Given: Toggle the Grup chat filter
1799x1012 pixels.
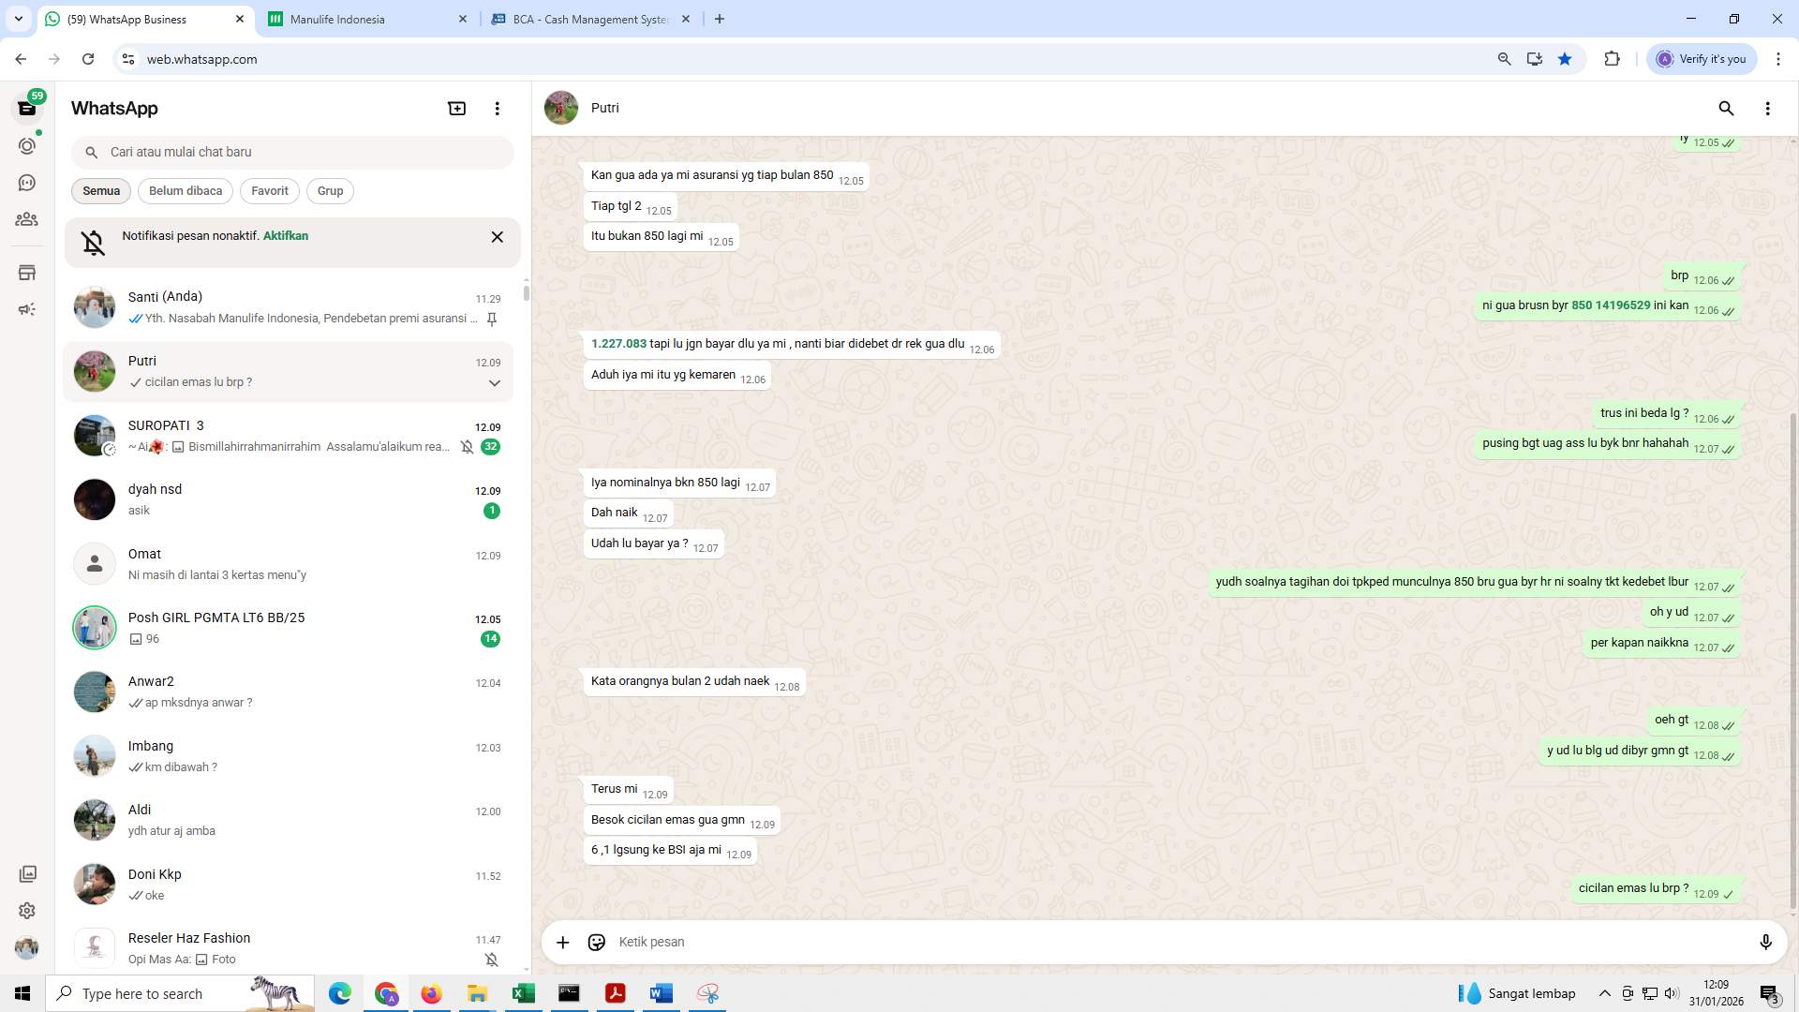Looking at the screenshot, I should pyautogui.click(x=330, y=190).
